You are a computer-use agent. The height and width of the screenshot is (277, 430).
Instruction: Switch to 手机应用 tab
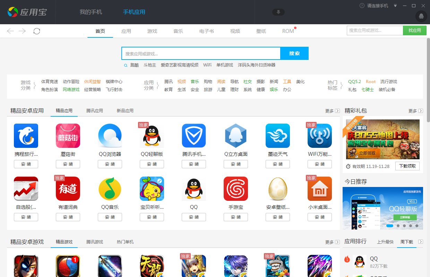134,12
